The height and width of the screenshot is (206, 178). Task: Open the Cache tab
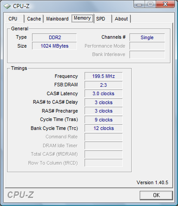coord(34,19)
